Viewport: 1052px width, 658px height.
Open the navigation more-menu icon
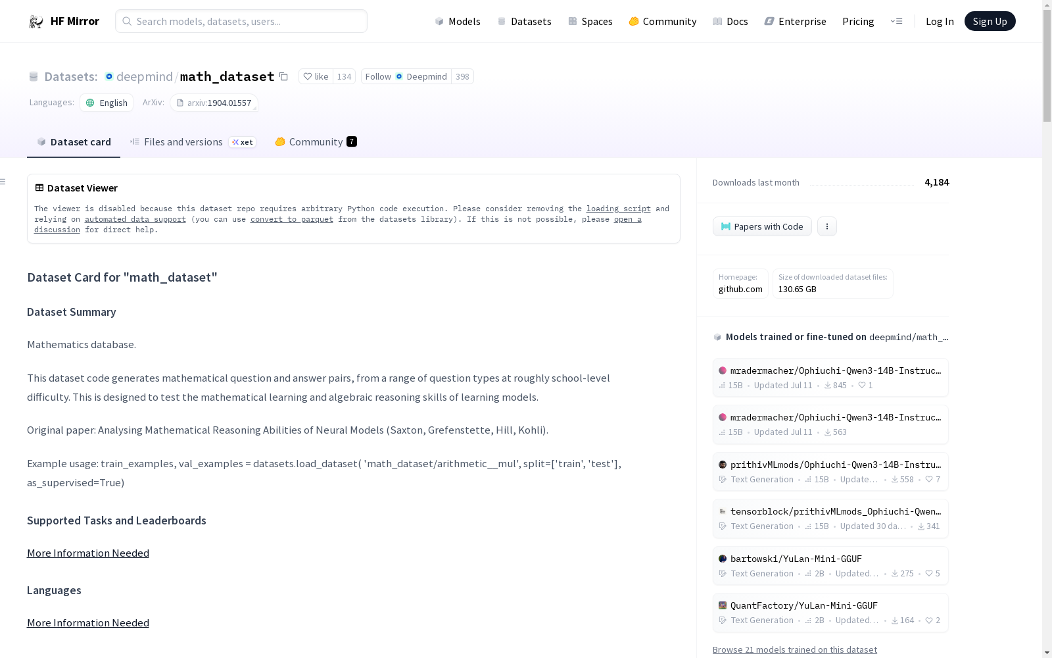click(896, 21)
